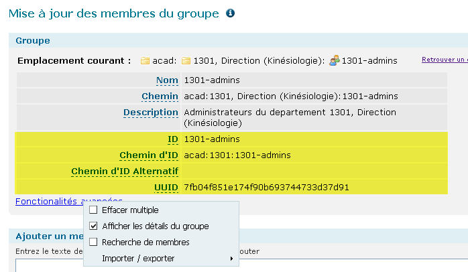Viewport: 468px width, 272px height.
Task: Uncheck Afficher les détails du groupe
Action: point(93,226)
